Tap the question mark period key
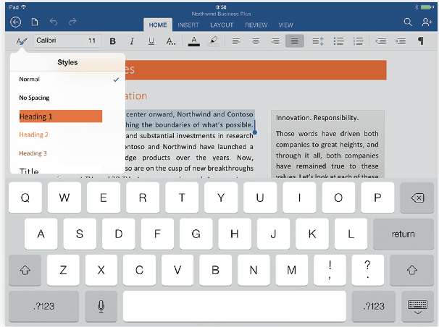Screen dimensions: 439x327 pos(367,271)
